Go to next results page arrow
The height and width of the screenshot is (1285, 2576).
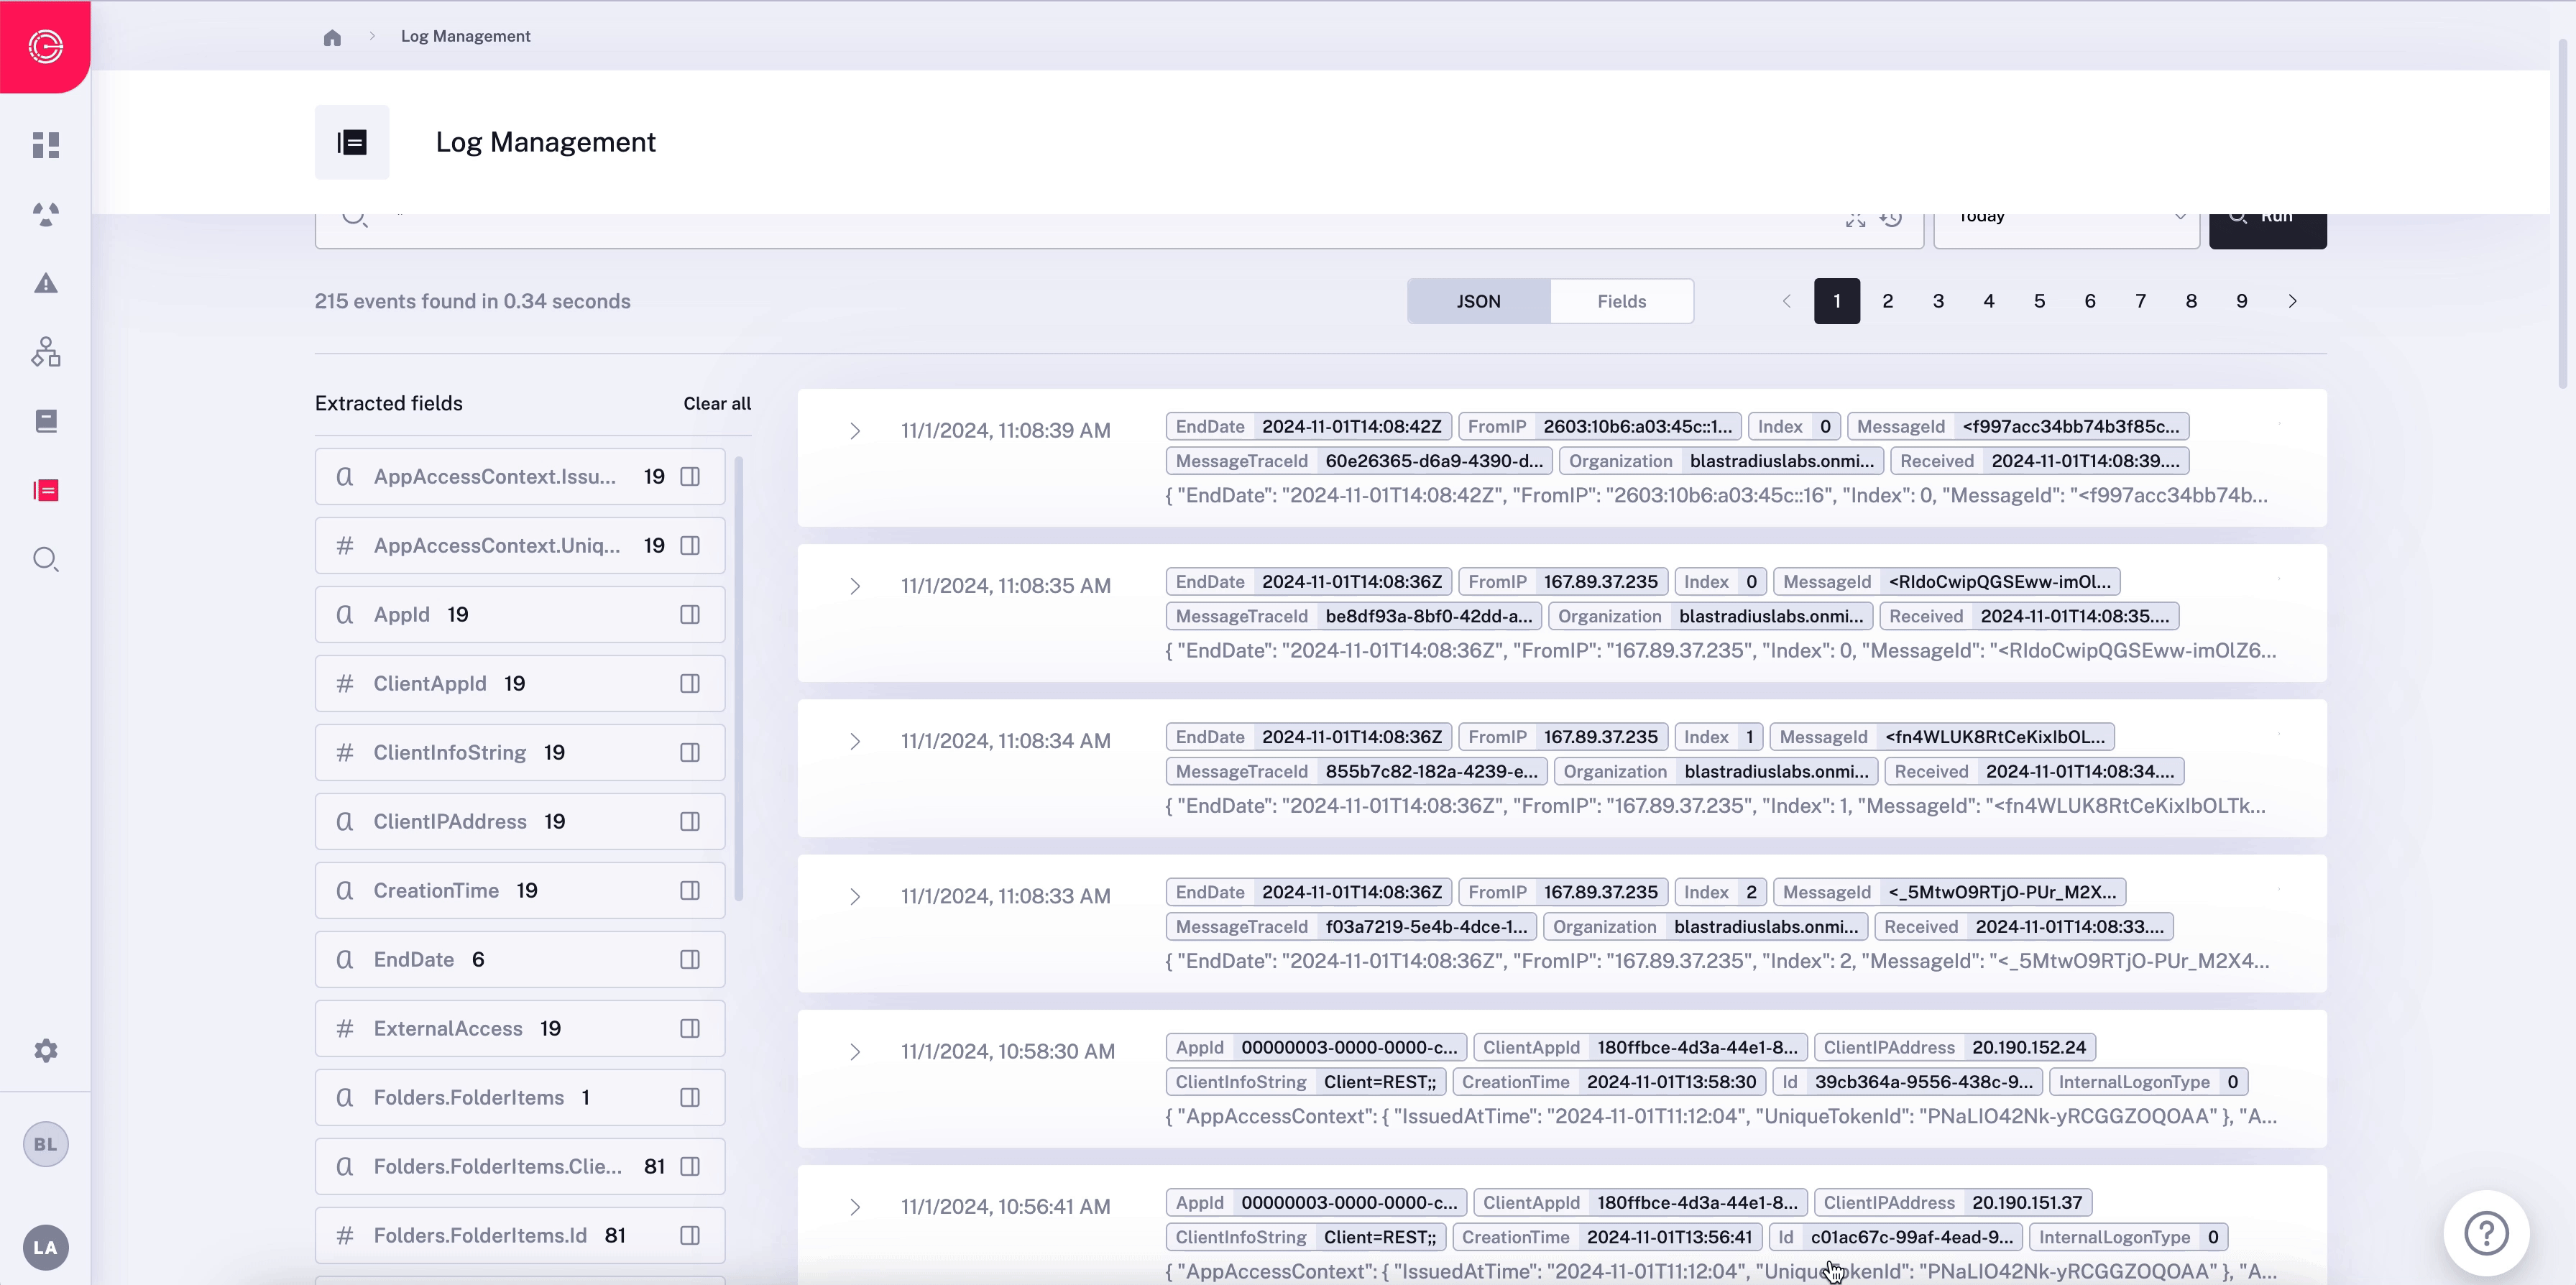[x=2292, y=301]
